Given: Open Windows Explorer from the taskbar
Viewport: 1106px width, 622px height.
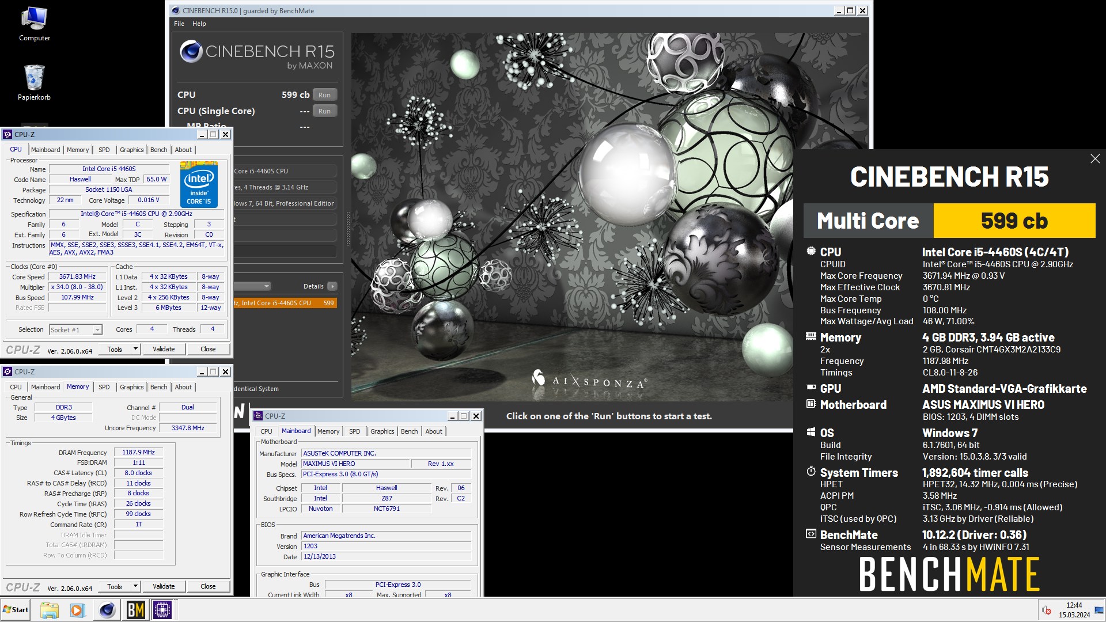Looking at the screenshot, I should 50,610.
